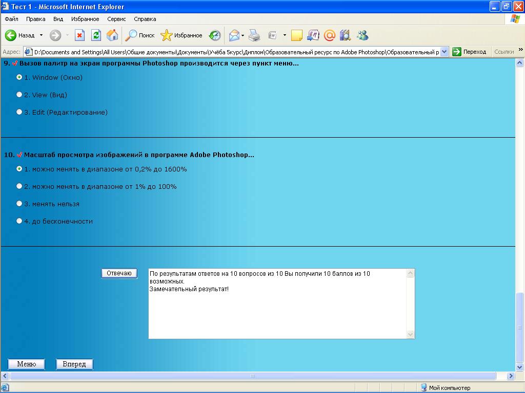Screen dimensions: 525x393
Task: Select answer 3. Edit (Редактирование)
Action: pyautogui.click(x=19, y=112)
